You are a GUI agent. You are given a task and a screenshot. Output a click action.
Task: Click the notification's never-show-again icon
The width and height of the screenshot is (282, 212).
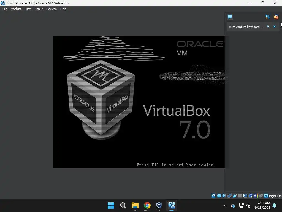pyautogui.click(x=268, y=26)
